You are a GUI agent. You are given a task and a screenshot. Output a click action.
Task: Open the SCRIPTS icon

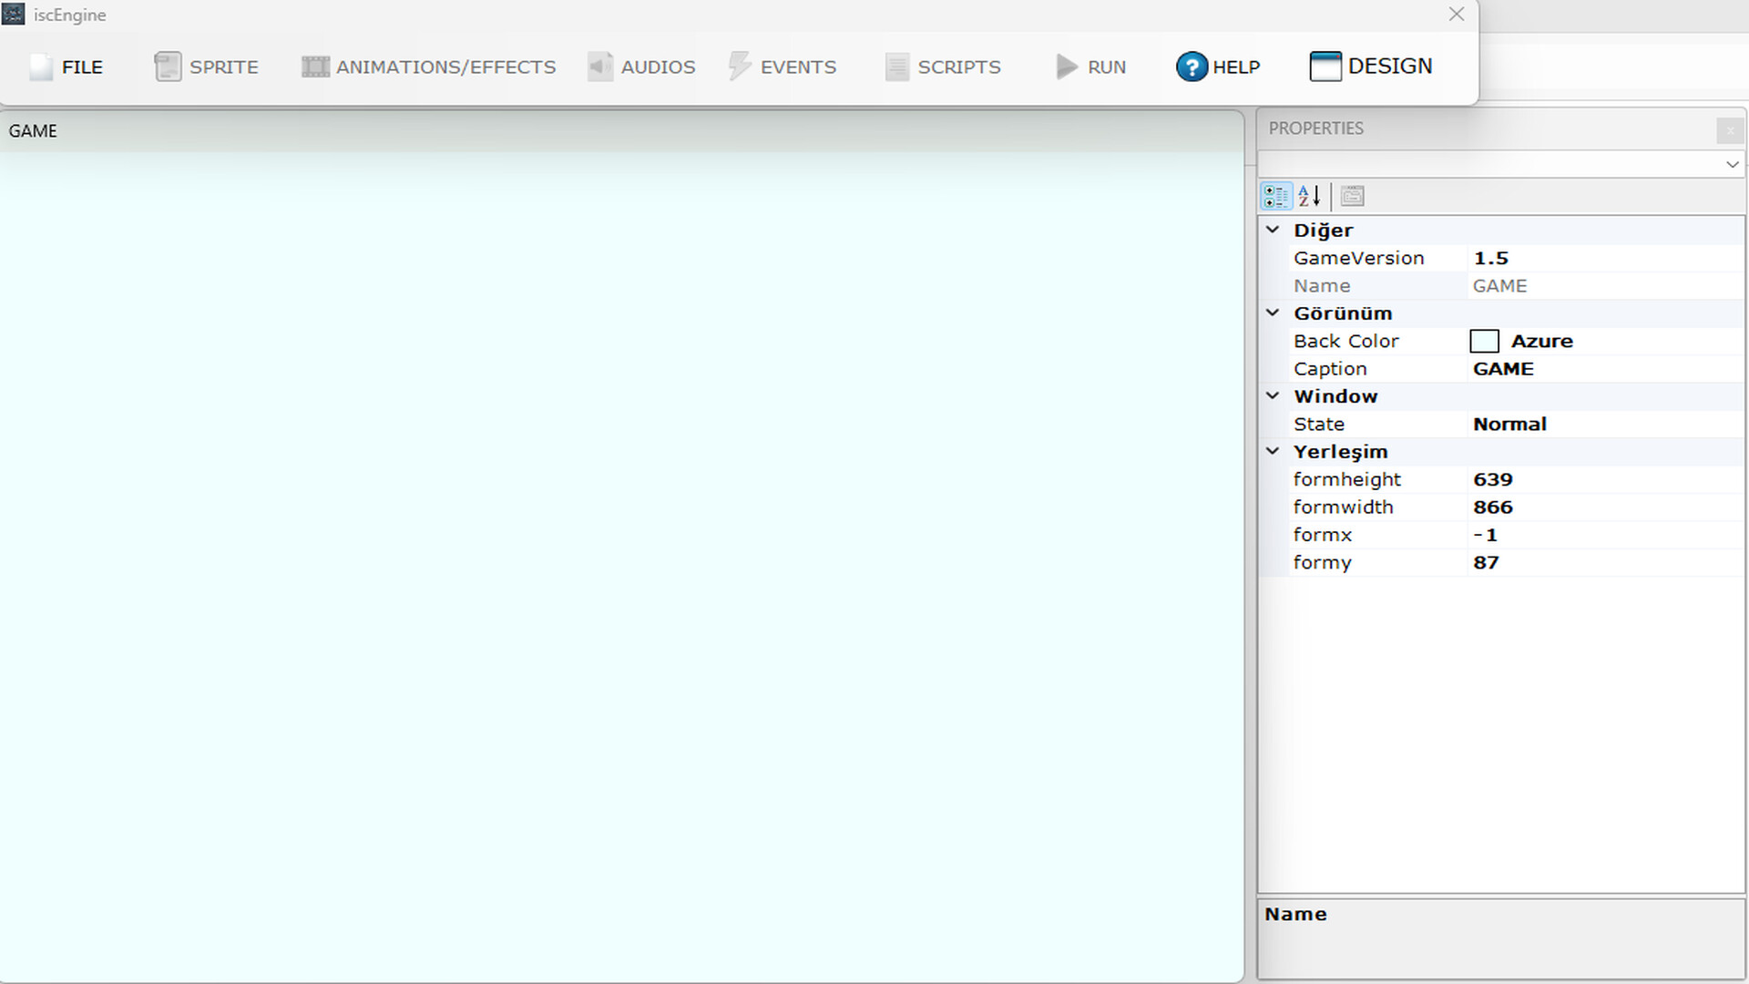pos(896,67)
